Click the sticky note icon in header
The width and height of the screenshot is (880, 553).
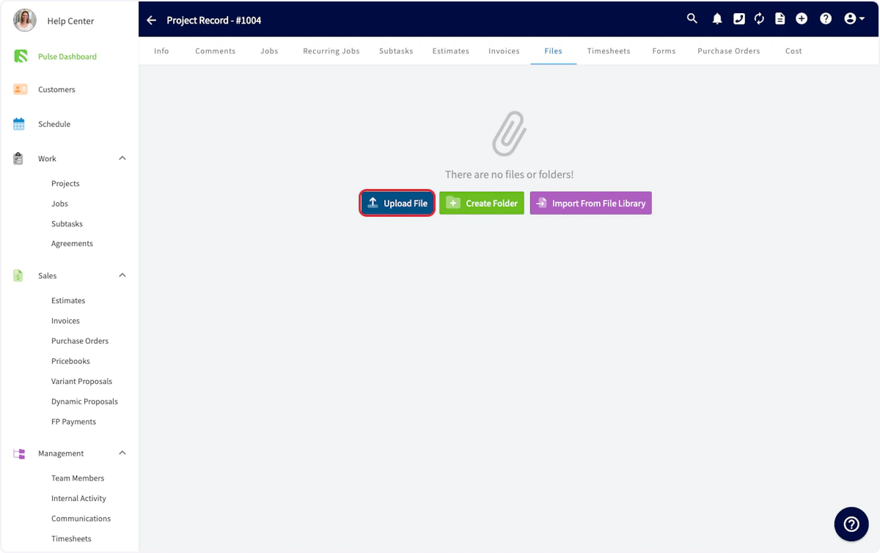[739, 19]
